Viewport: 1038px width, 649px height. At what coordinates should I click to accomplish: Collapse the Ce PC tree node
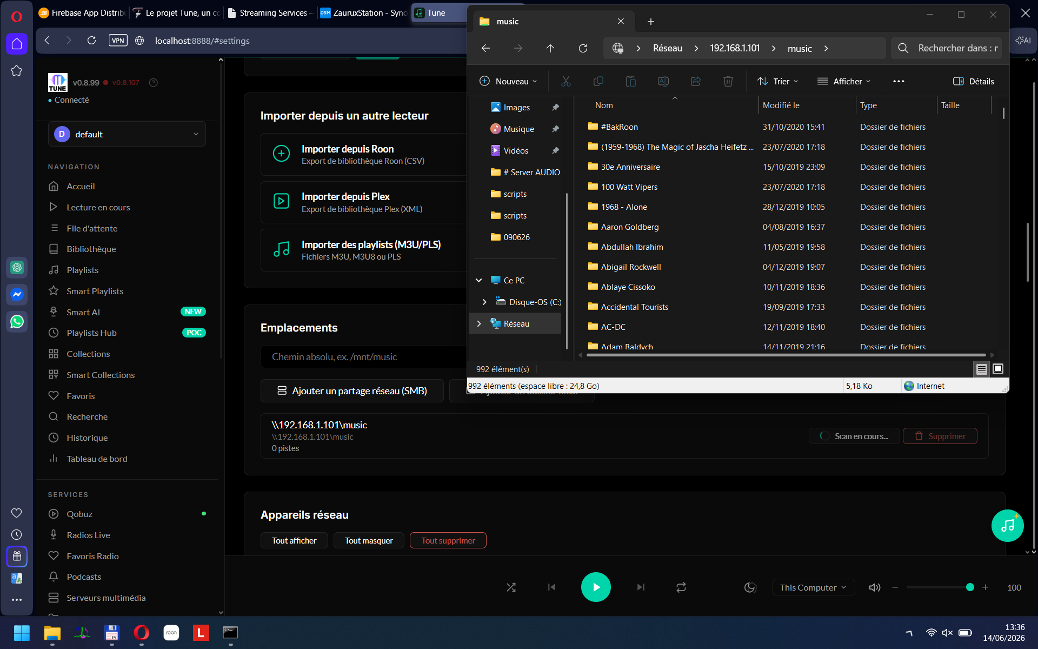pos(479,280)
